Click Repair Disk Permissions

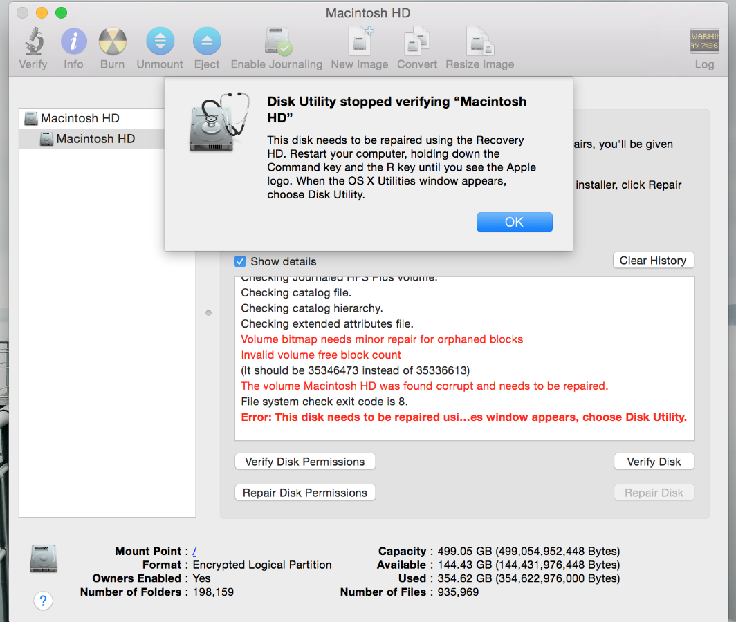coord(304,493)
